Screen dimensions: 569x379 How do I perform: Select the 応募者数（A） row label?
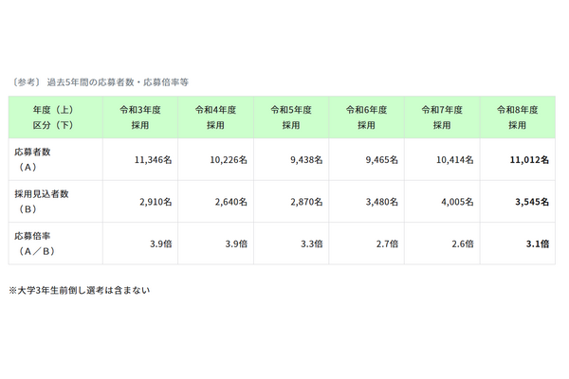point(32,159)
